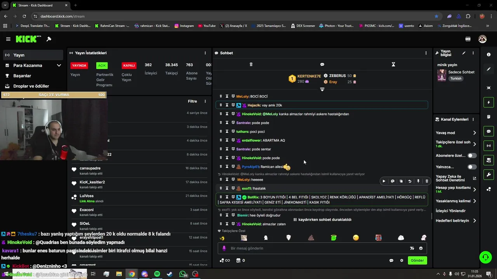Click the ACIK partner program badge
Viewport: 497px width, 279px height.
tap(102, 65)
